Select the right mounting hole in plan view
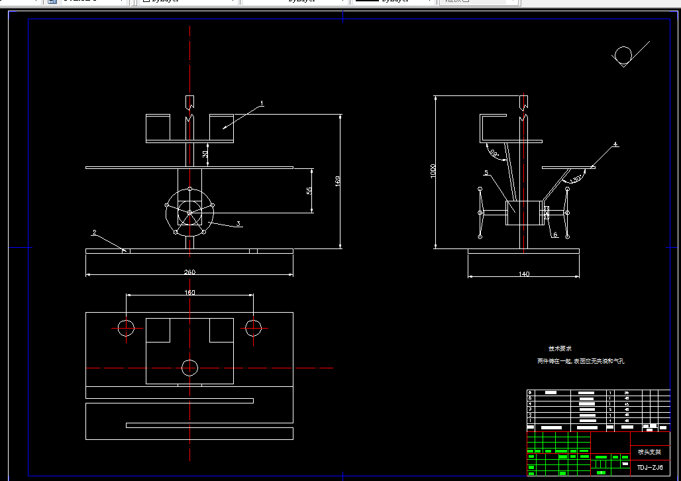681x481 pixels. tap(253, 328)
